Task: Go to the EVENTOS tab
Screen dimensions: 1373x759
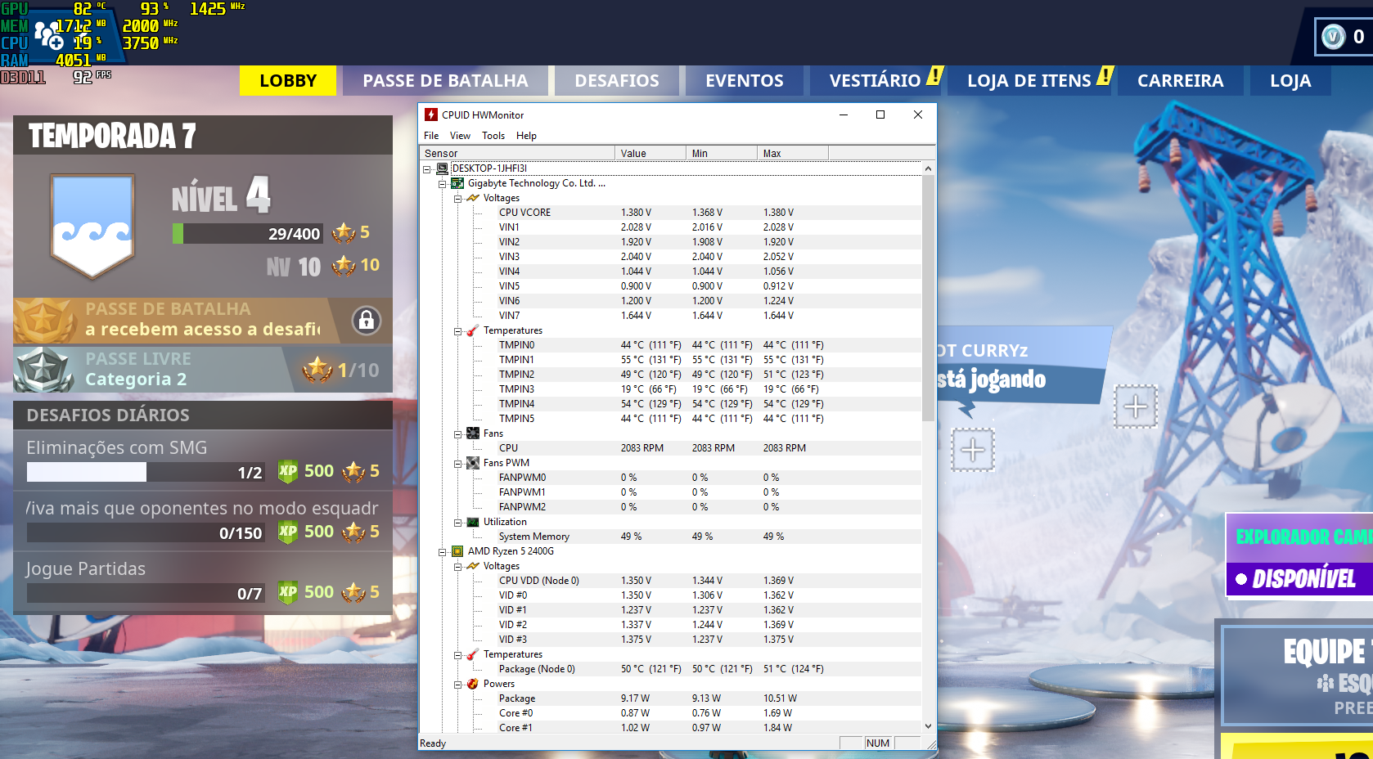Action: (x=745, y=81)
